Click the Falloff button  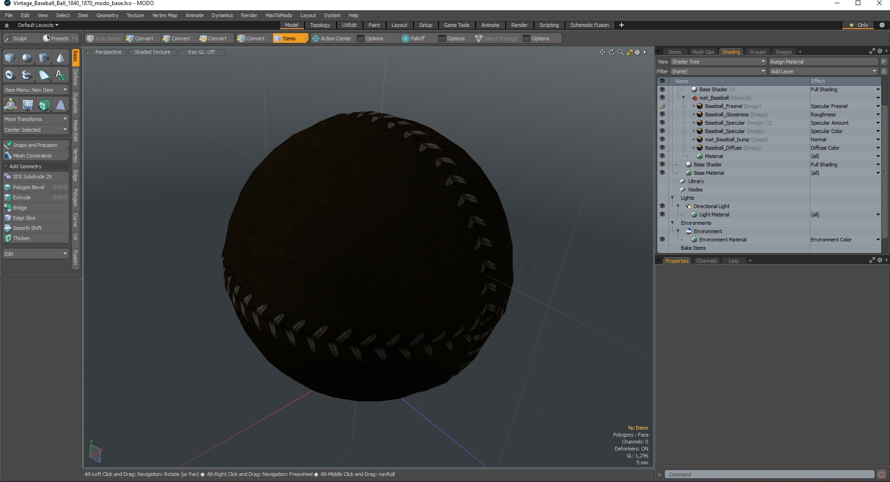(413, 38)
